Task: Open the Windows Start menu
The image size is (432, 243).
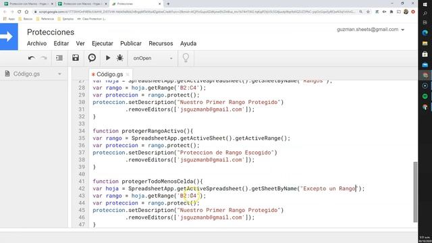Action: pyautogui.click(x=425, y=4)
